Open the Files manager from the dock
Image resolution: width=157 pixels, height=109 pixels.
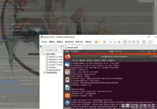pos(68,72)
